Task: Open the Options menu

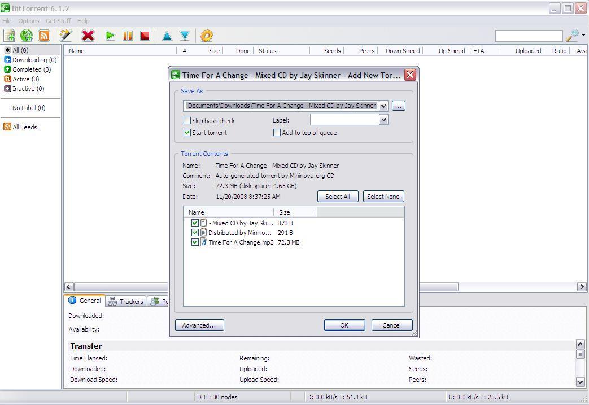Action: click(x=29, y=21)
